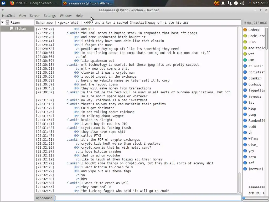Select vb user in user list
Viewport: 269px width, 202px height.
coord(254,133)
